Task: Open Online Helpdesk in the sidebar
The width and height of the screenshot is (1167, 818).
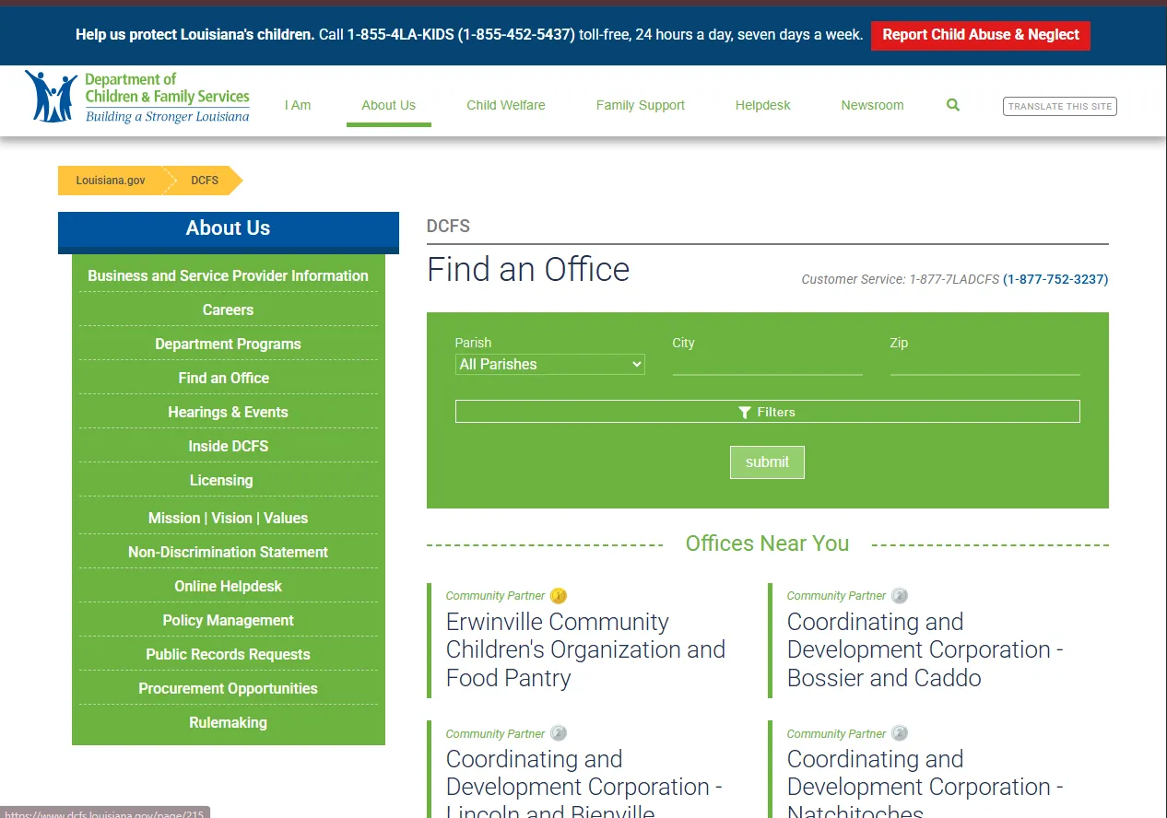Action: click(x=228, y=586)
